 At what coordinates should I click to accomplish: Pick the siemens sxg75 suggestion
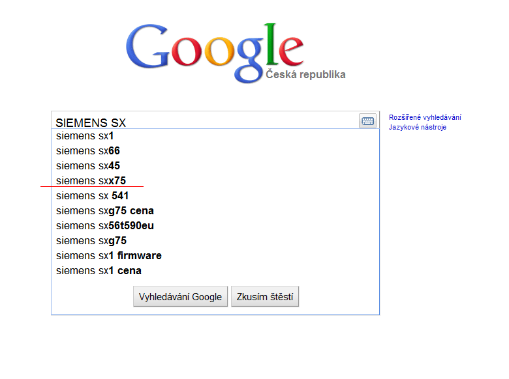[x=215, y=241]
